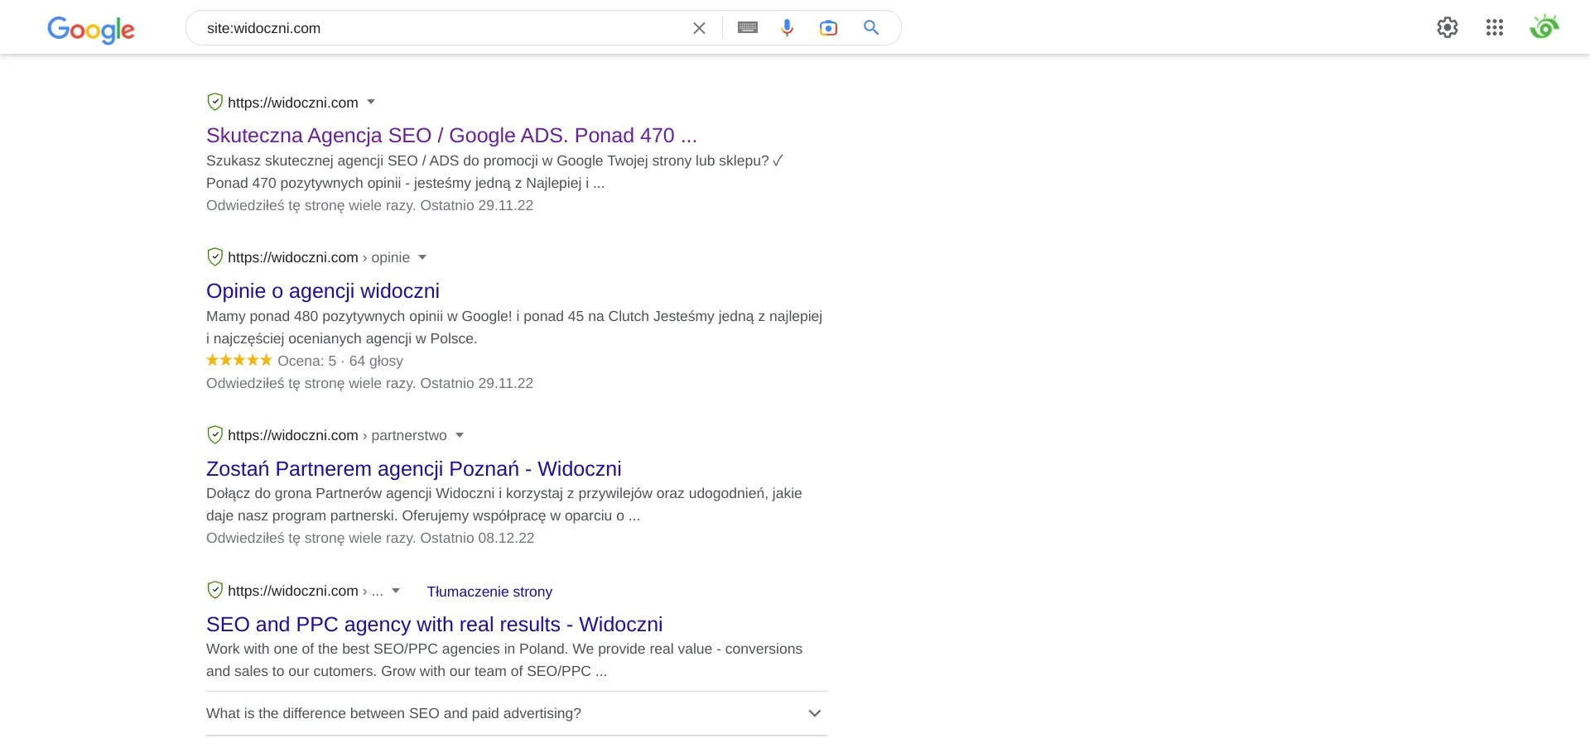Open Google apps grid
This screenshot has width=1590, height=738.
point(1494,27)
